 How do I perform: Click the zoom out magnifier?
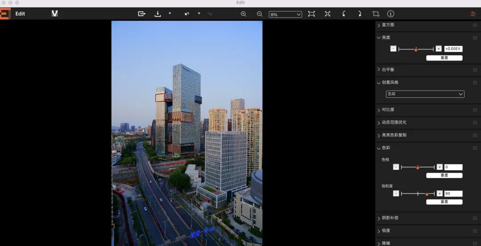260,14
